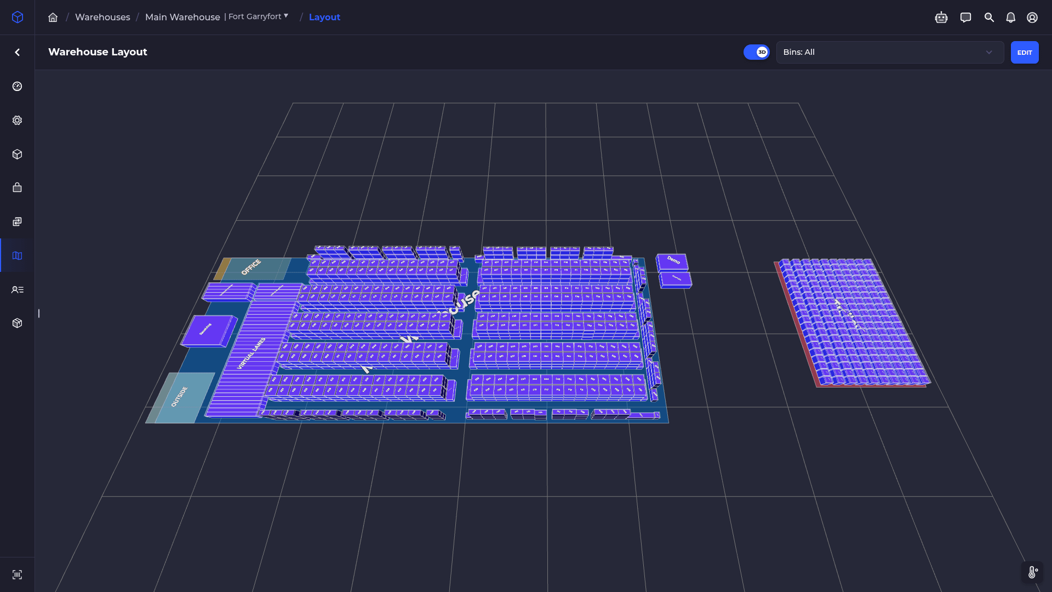Click the EDIT button
The width and height of the screenshot is (1052, 592).
click(1024, 53)
